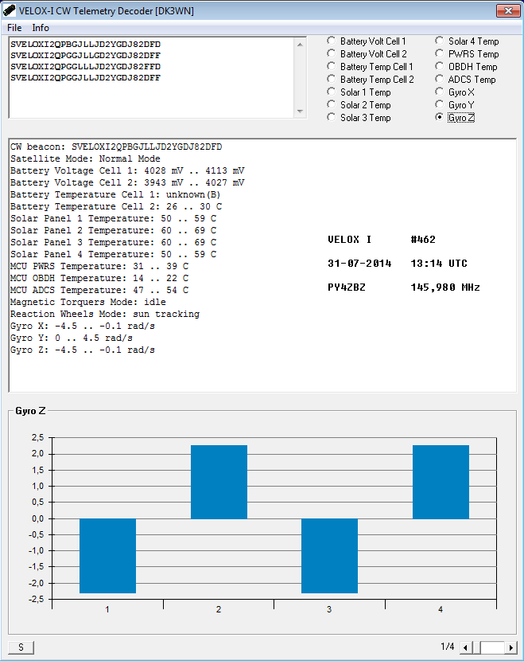
Task: Select Gyro Z radio button
Action: point(440,118)
